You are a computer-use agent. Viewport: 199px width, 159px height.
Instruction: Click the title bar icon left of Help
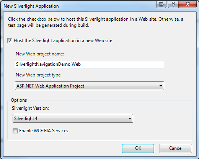coord(161,4)
